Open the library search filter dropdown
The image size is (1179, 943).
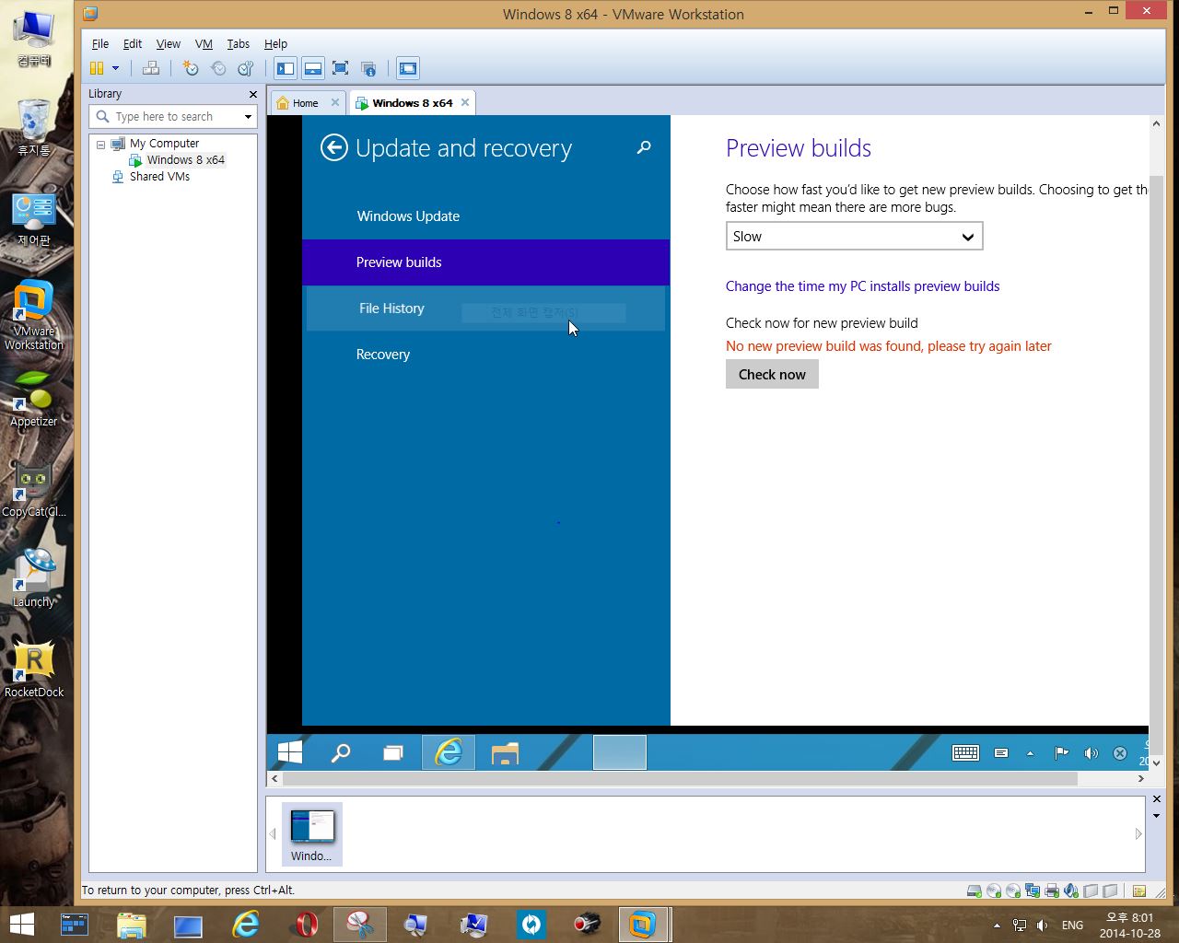(x=248, y=117)
